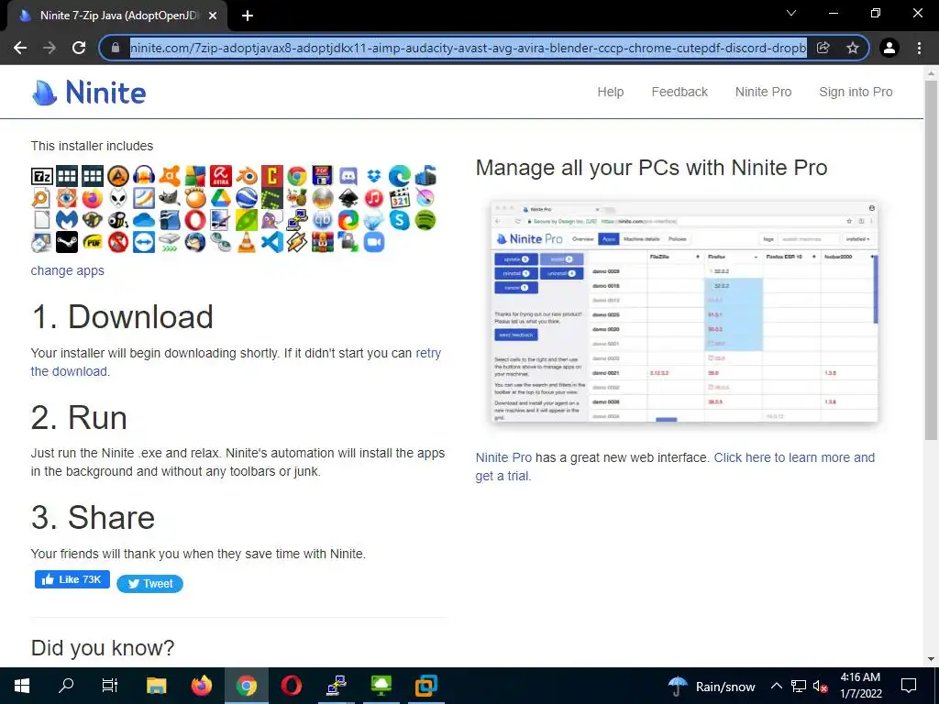Click the Firefox icon in the installer list

93,198
